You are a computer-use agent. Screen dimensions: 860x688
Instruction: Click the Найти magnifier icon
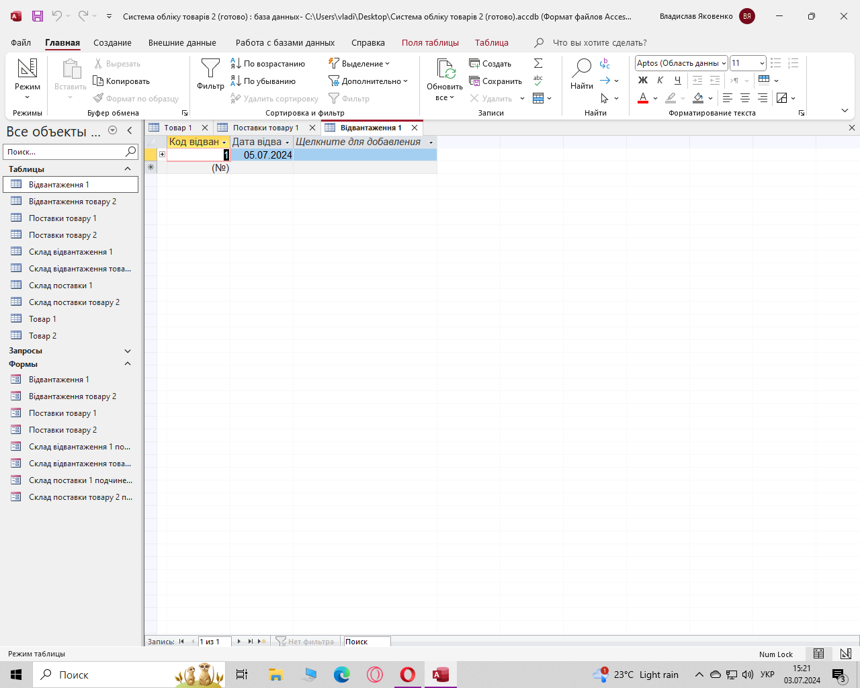pos(581,68)
